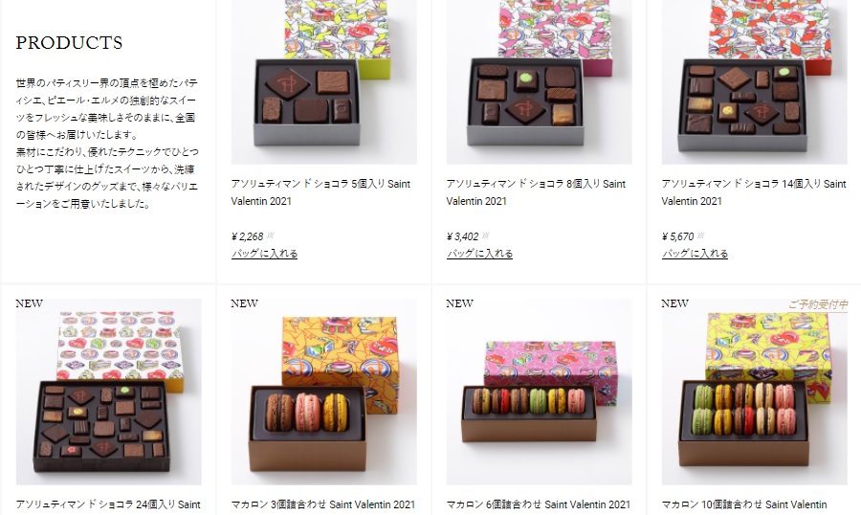This screenshot has width=861, height=515.
Task: Add the ¥2,268 chocolate box to bag
Action: click(x=265, y=254)
